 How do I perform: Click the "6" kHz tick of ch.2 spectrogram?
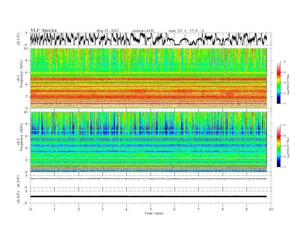[27, 136]
